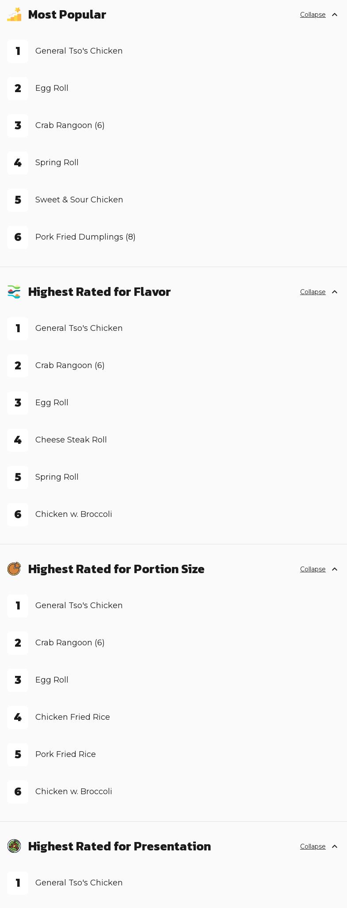Collapse the Most Popular section via chevron

[335, 15]
